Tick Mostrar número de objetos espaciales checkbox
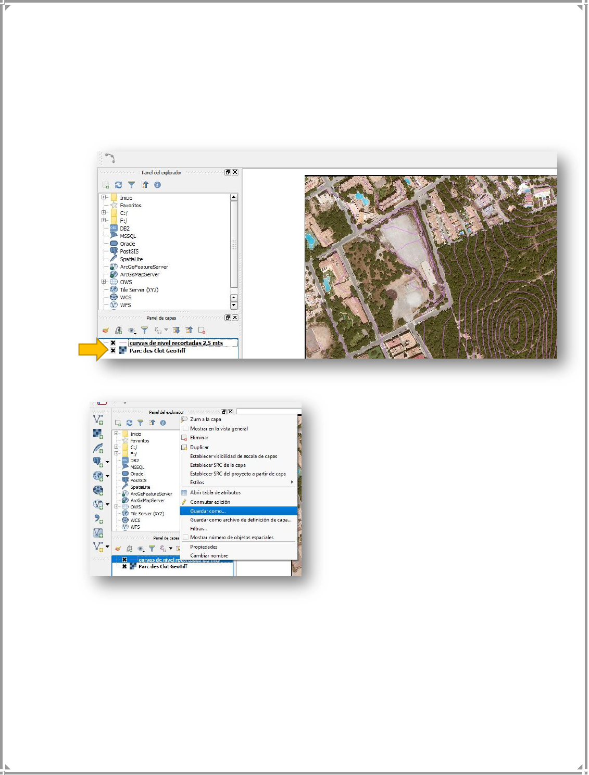 (185, 538)
